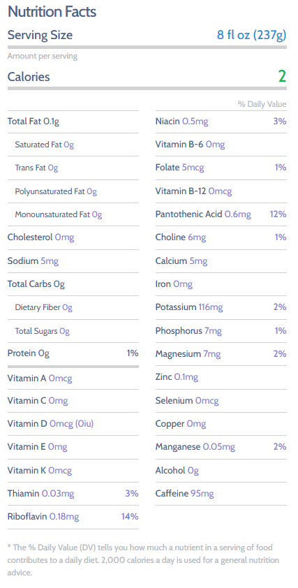
Task: Click the serving size 8 fl oz (237g) link
Action: point(251,35)
